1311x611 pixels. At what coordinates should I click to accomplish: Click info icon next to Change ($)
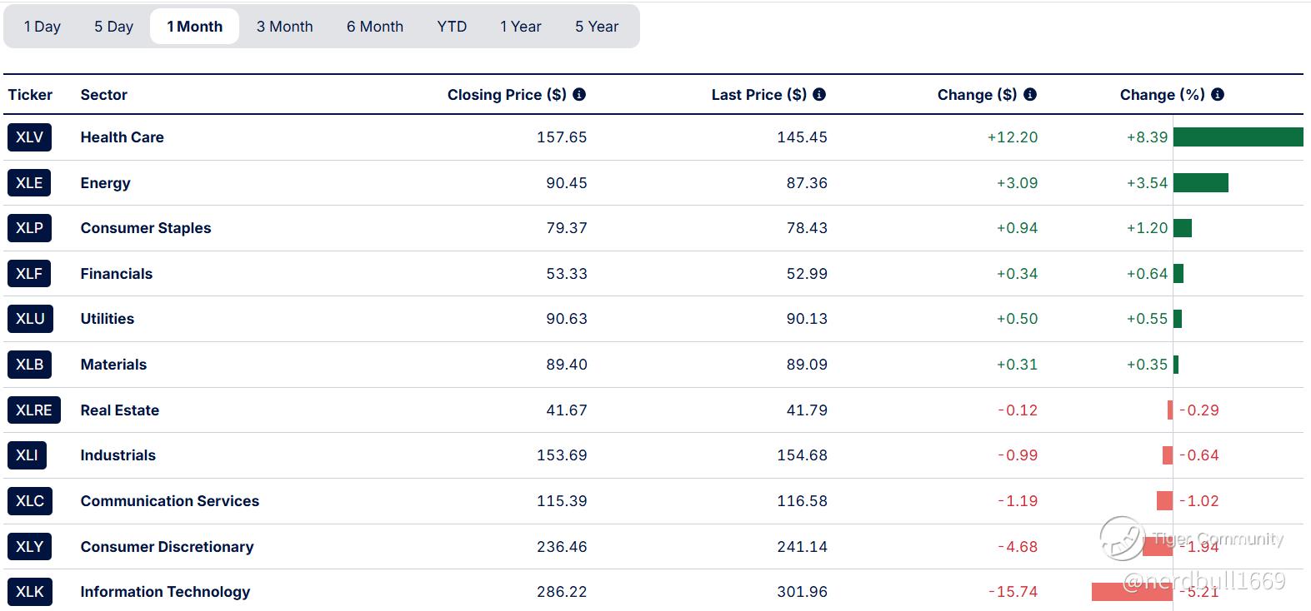point(1030,95)
